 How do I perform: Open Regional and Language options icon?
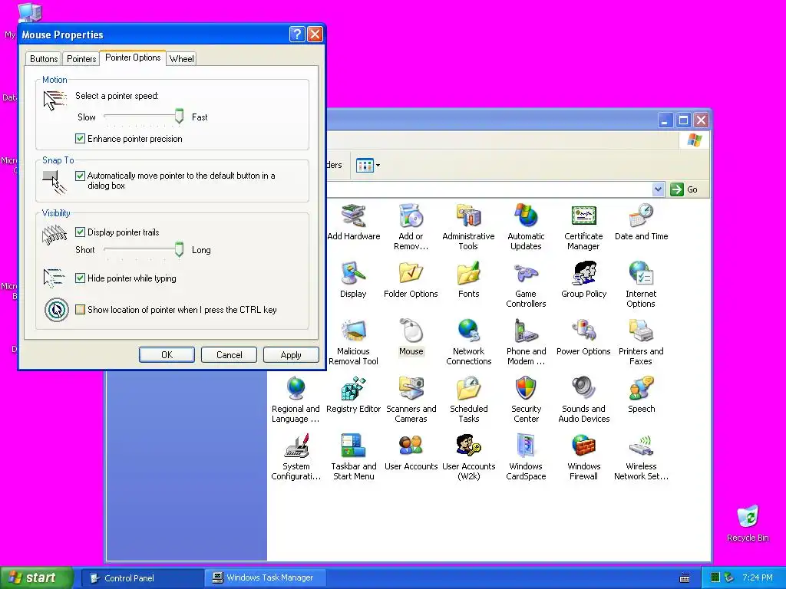pyautogui.click(x=296, y=400)
